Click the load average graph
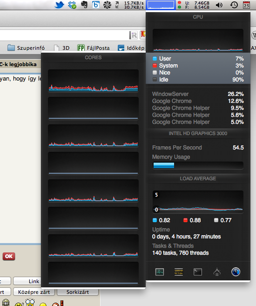Image resolution: width=256 pixels, height=306 pixels. coord(198,202)
